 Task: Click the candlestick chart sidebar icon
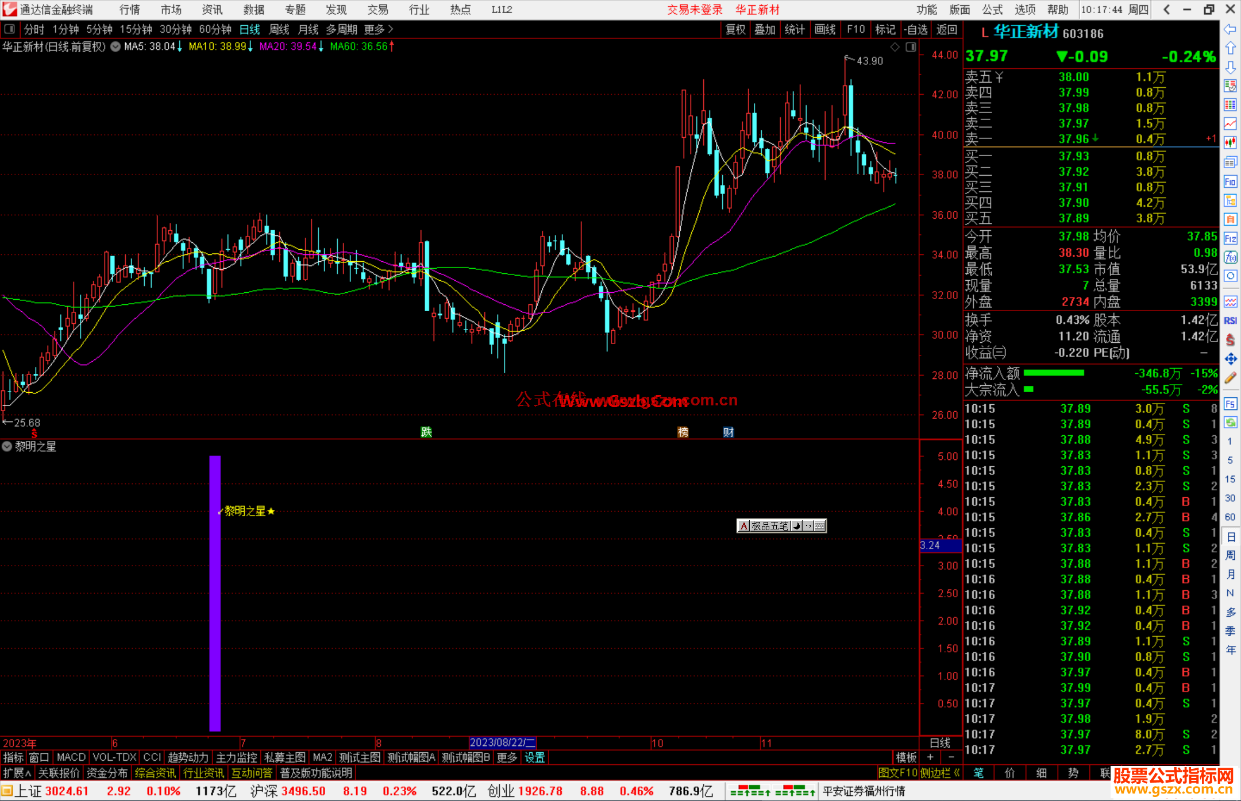pyautogui.click(x=1230, y=142)
